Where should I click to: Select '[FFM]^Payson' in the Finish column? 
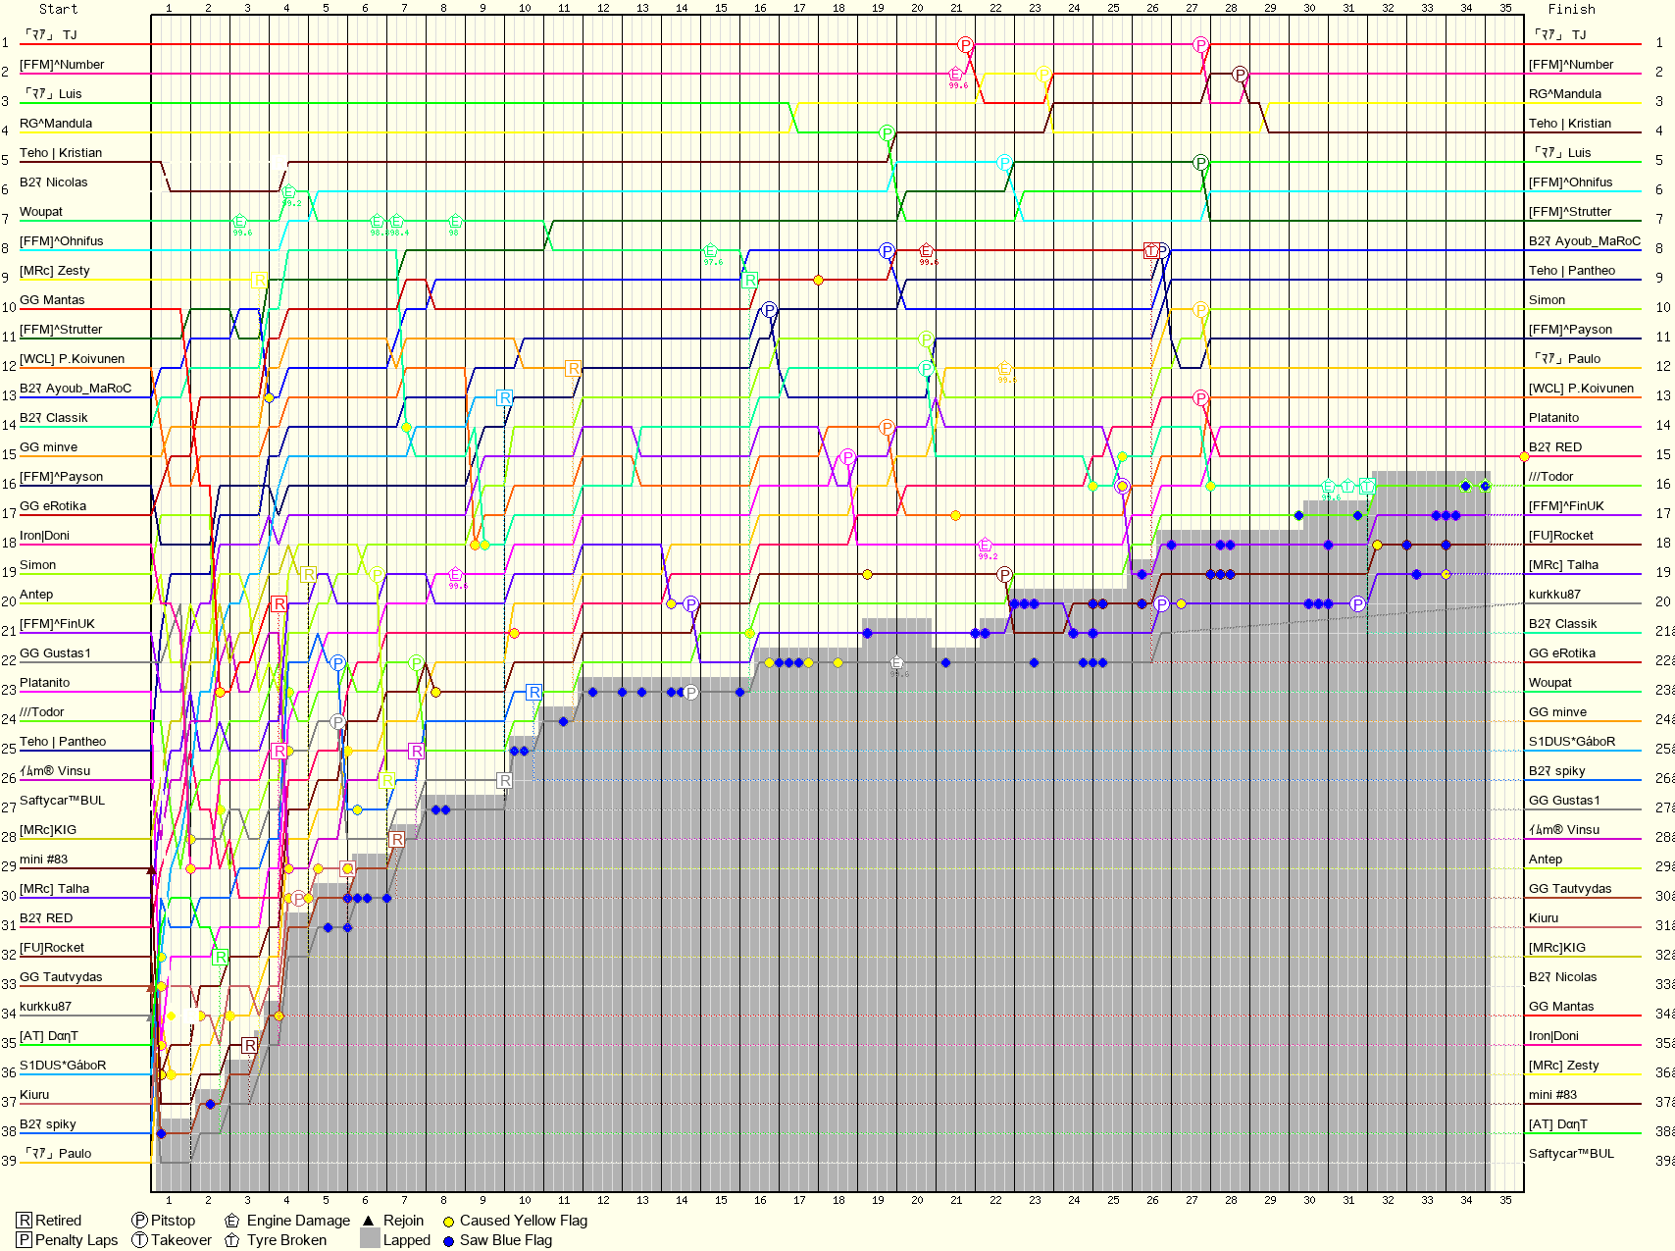1571,330
